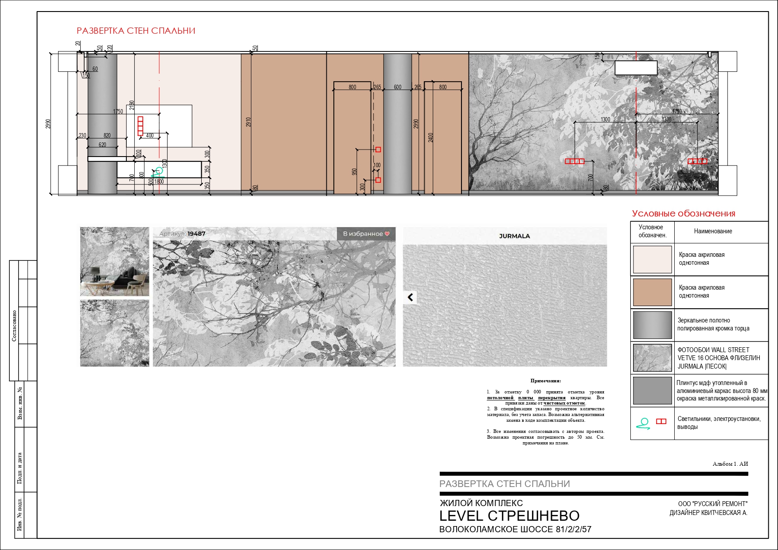Open the interior room photo thumbnail with sofa
This screenshot has width=778, height=550.
tap(115, 262)
